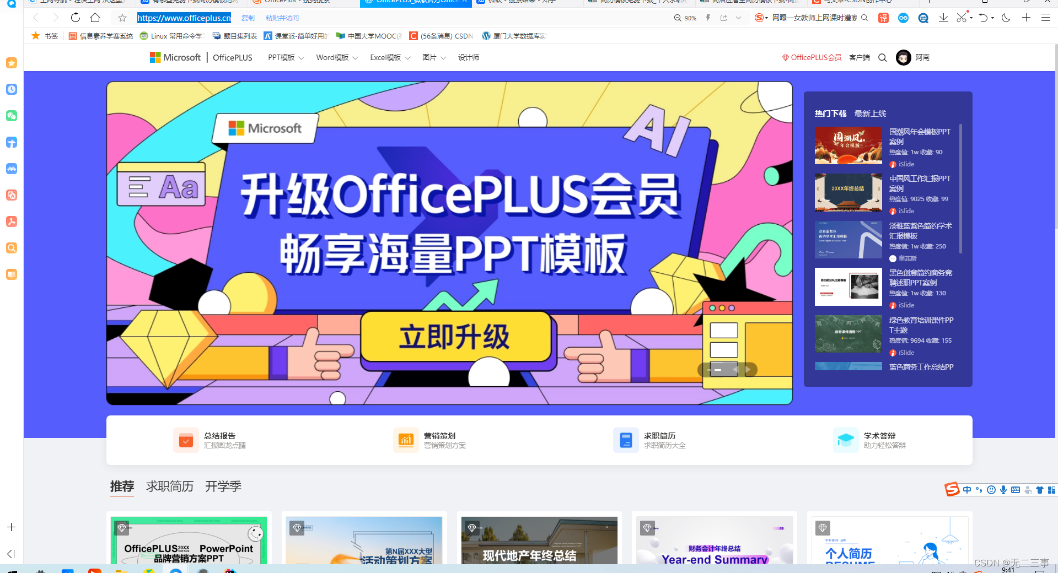This screenshot has height=573, width=1058.
Task: Switch to the 热门下载 tab
Action: coord(830,113)
